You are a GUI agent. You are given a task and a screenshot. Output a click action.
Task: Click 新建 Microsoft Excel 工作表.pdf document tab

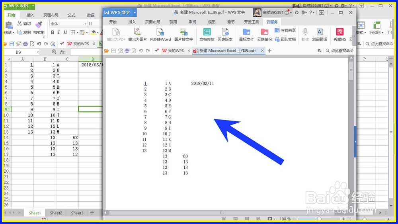227,51
